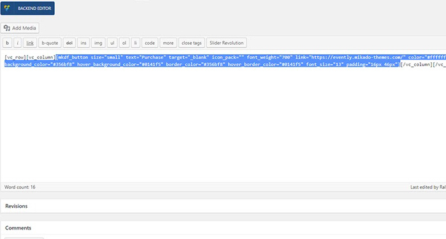Insert unordered list with ul button
This screenshot has height=239, width=446.
(x=112, y=43)
